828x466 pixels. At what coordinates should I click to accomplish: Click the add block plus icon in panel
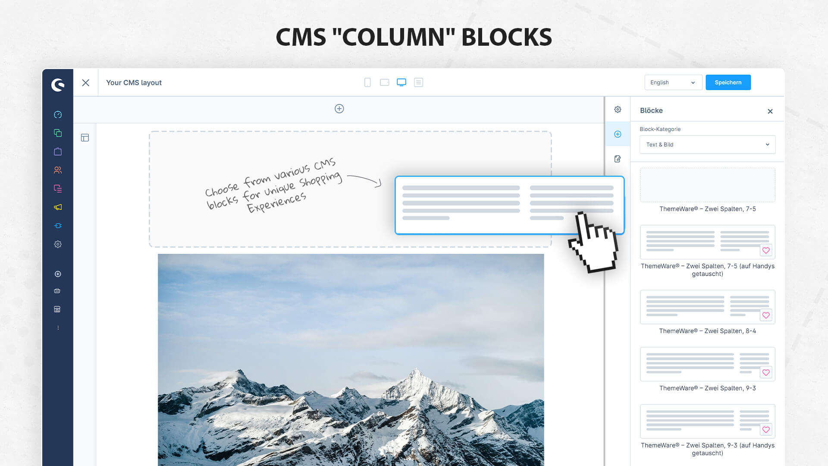618,134
